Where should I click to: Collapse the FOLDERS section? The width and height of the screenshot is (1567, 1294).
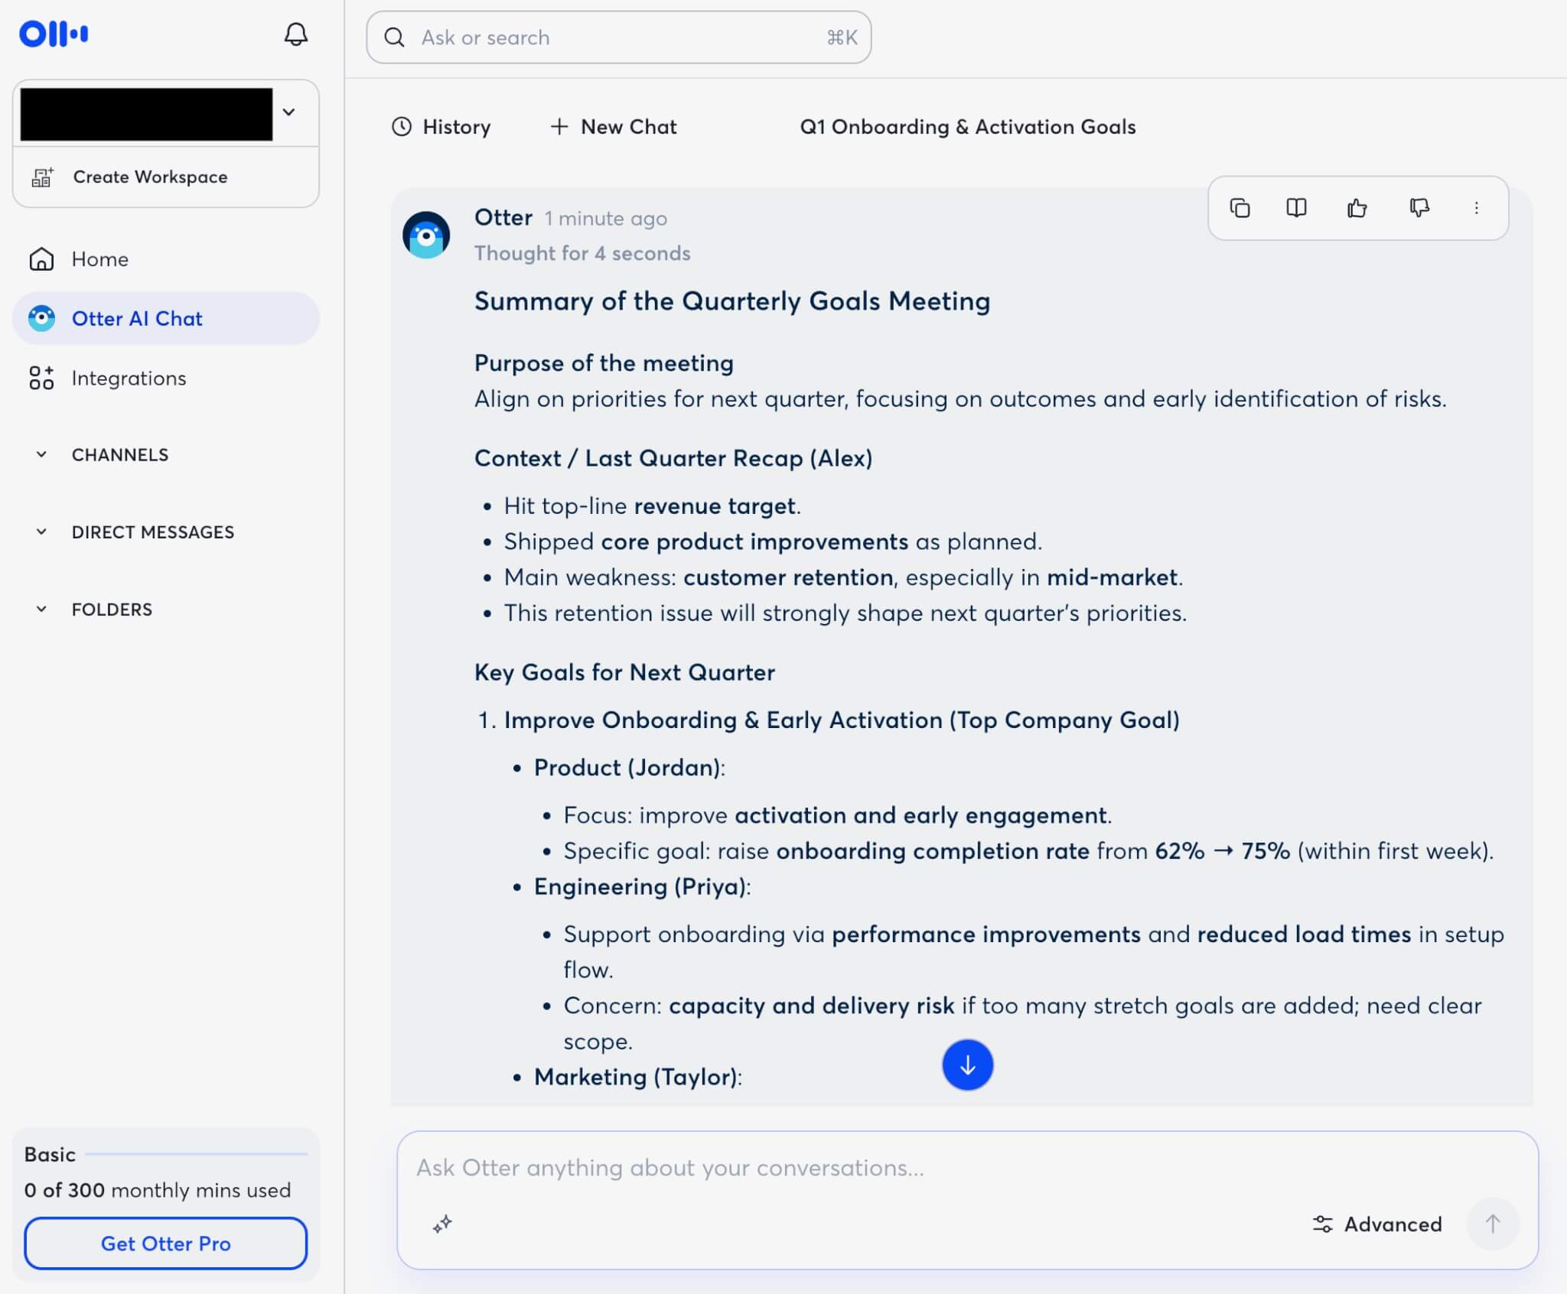click(x=42, y=610)
